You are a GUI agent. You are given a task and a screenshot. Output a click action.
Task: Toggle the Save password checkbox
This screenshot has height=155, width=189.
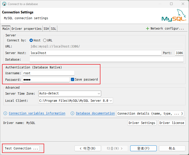point(72,79)
